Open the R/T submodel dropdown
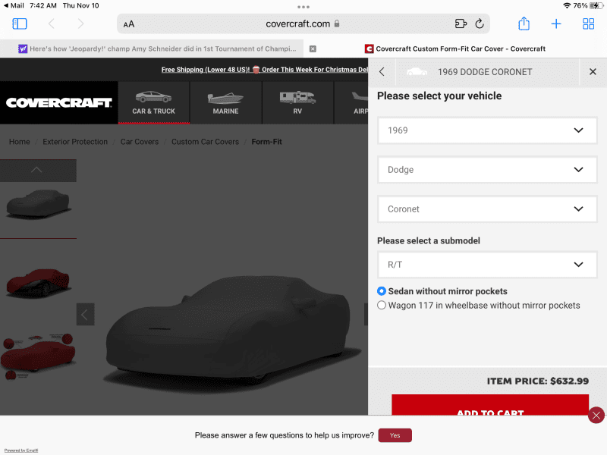Image resolution: width=607 pixels, height=455 pixels. pyautogui.click(x=487, y=265)
